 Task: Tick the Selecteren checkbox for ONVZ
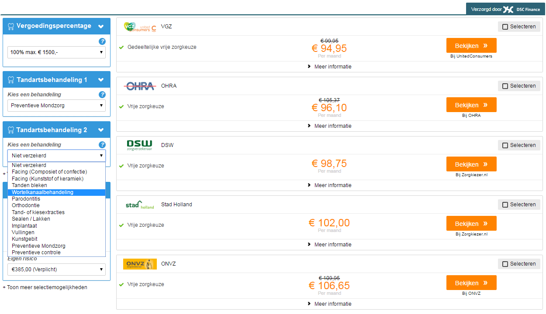[505, 264]
